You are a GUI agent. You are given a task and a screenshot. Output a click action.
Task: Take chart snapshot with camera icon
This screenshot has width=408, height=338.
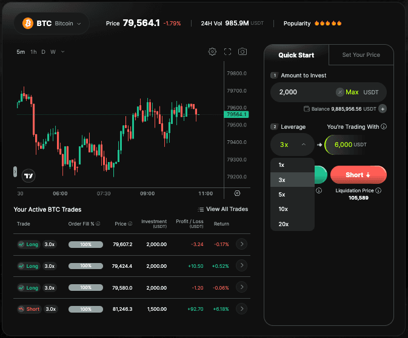tap(242, 51)
